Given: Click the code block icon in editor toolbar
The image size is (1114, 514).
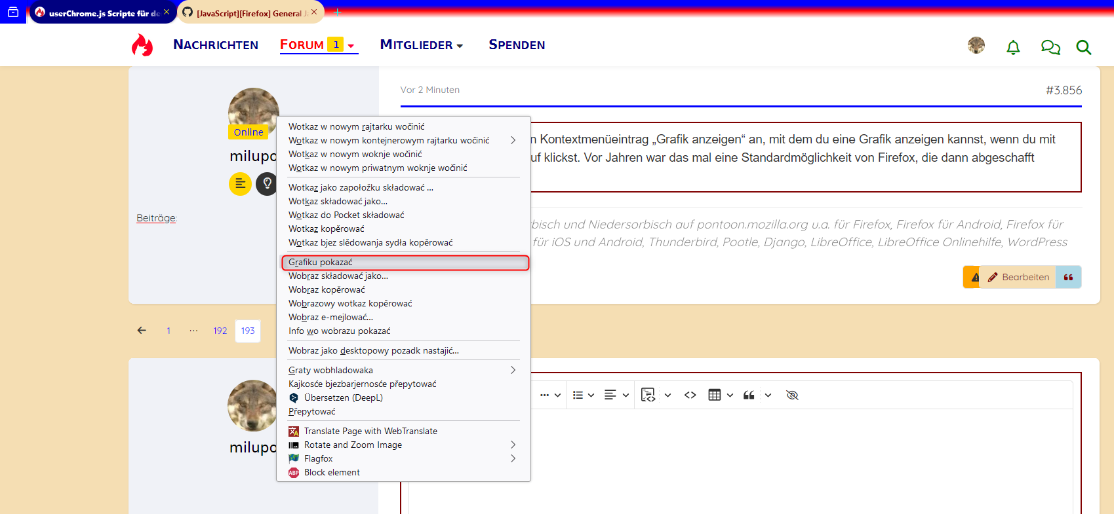Looking at the screenshot, I should [x=648, y=395].
